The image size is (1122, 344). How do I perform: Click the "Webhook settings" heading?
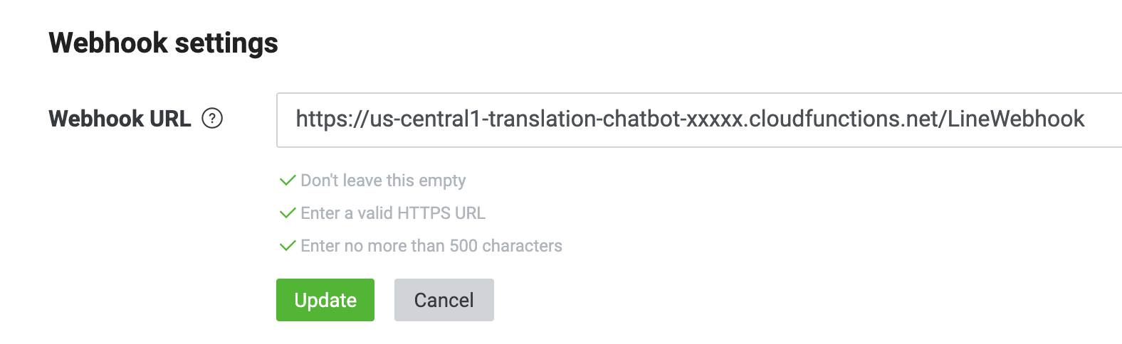pyautogui.click(x=163, y=43)
